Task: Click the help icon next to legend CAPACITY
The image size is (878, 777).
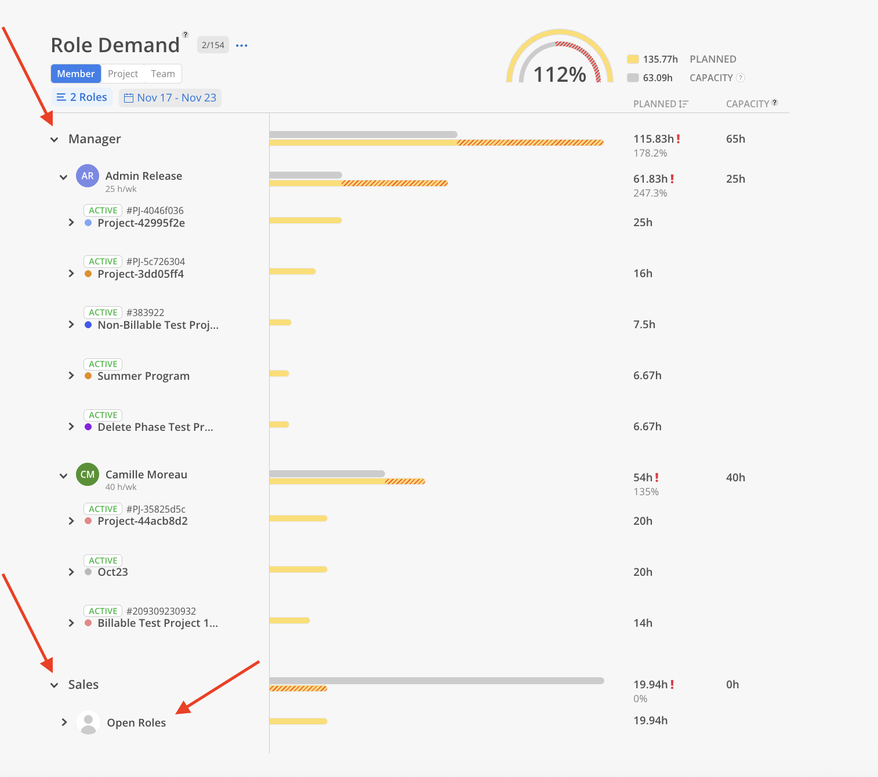Action: pyautogui.click(x=741, y=78)
